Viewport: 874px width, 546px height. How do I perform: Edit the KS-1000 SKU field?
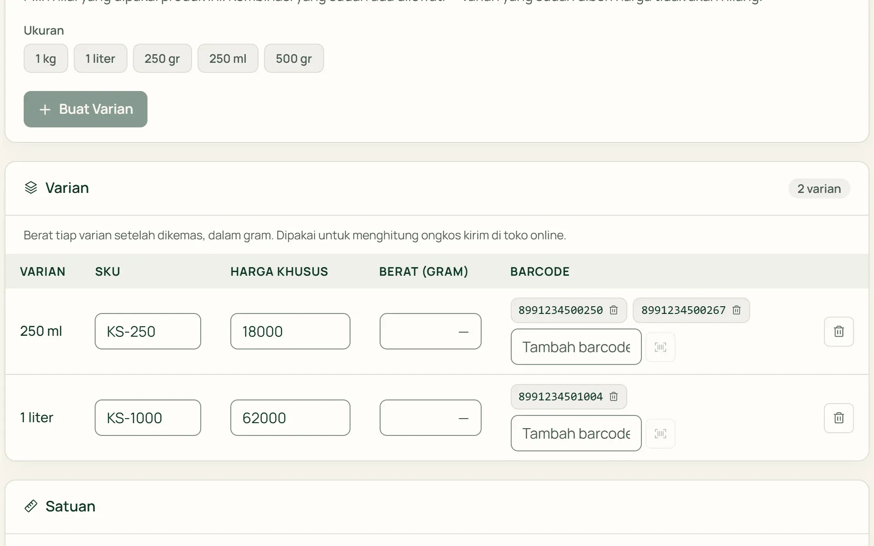pyautogui.click(x=148, y=418)
